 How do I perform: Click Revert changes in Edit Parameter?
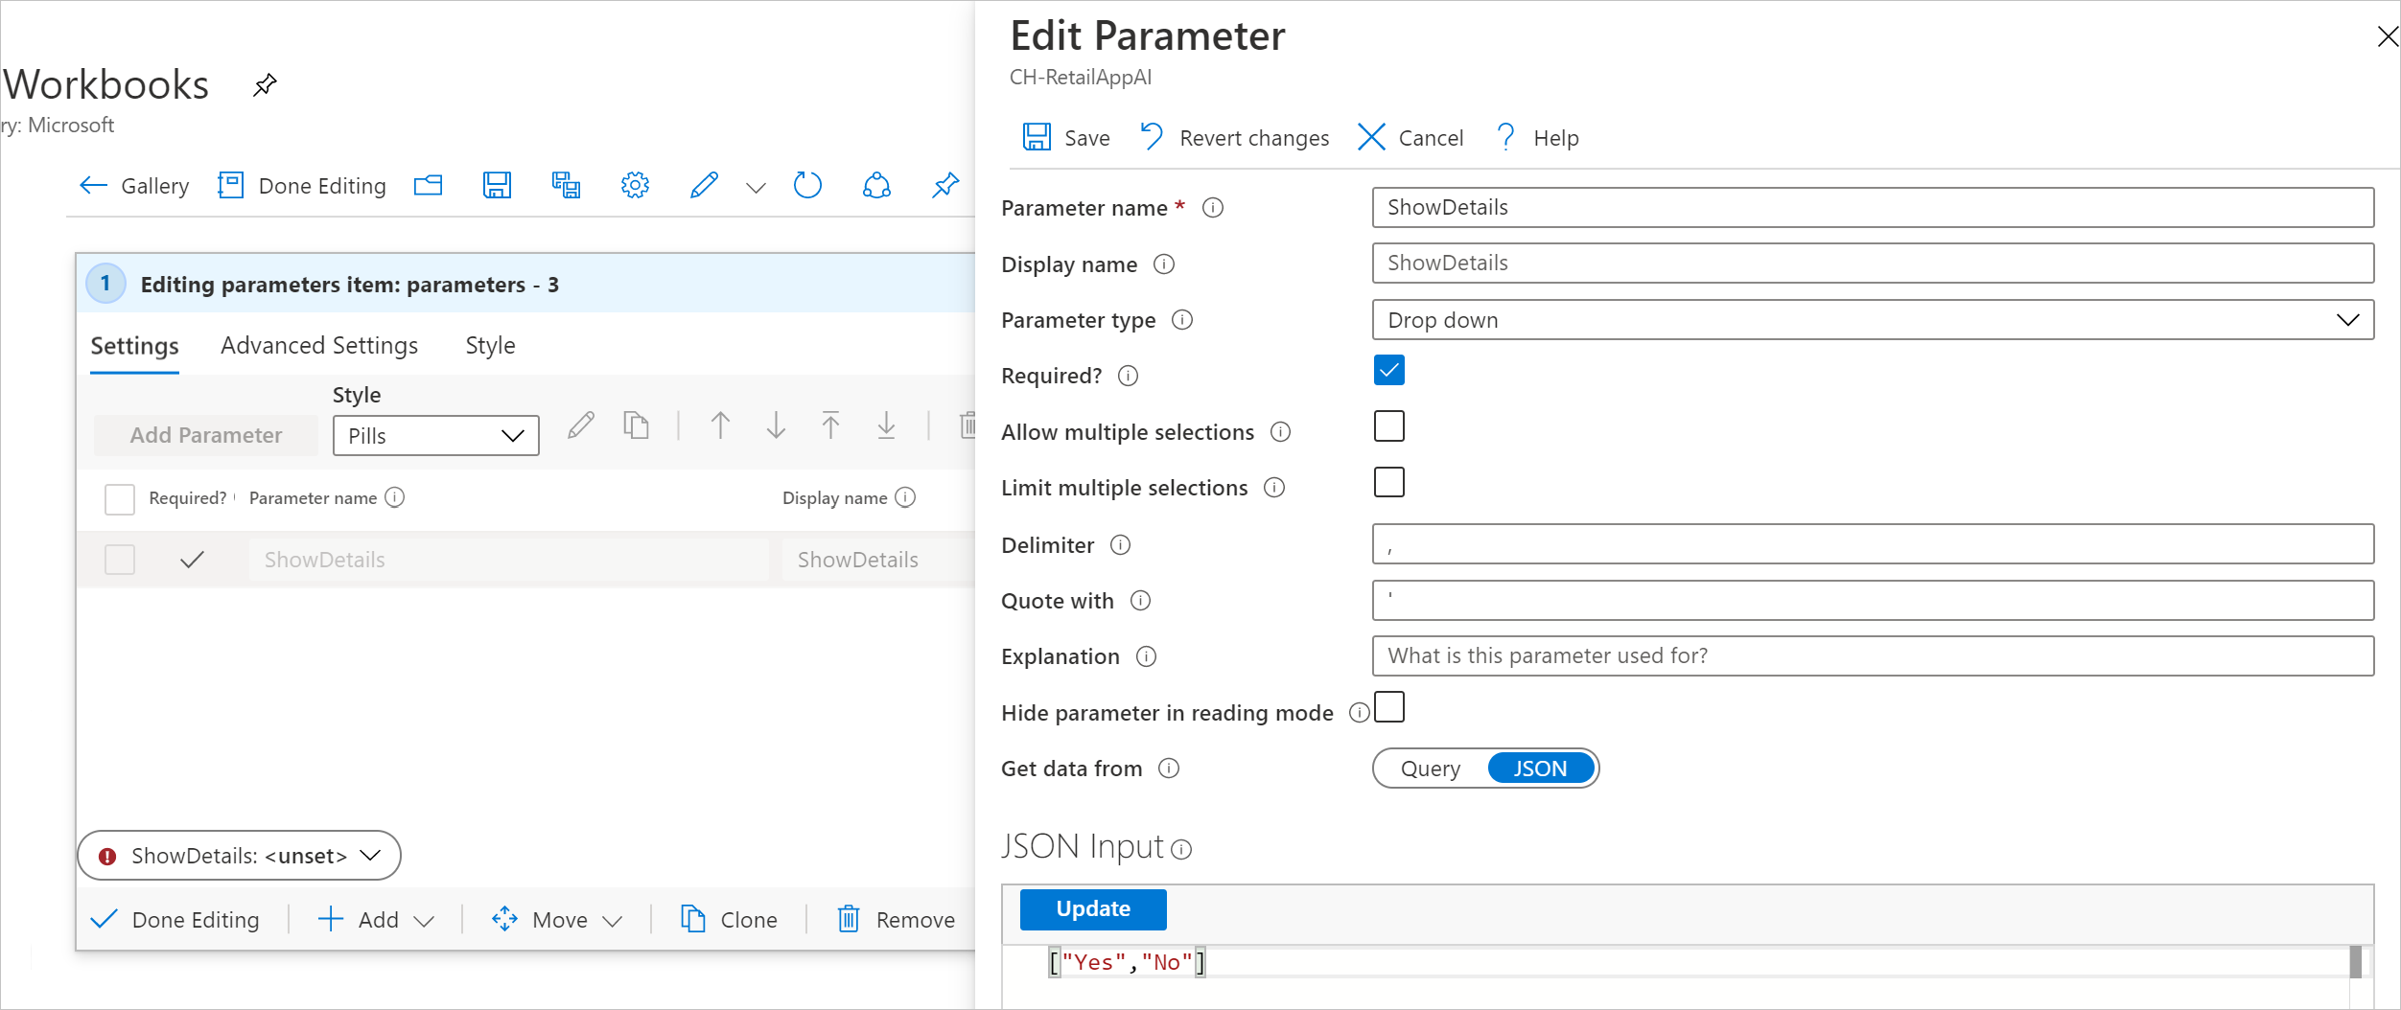click(x=1235, y=138)
